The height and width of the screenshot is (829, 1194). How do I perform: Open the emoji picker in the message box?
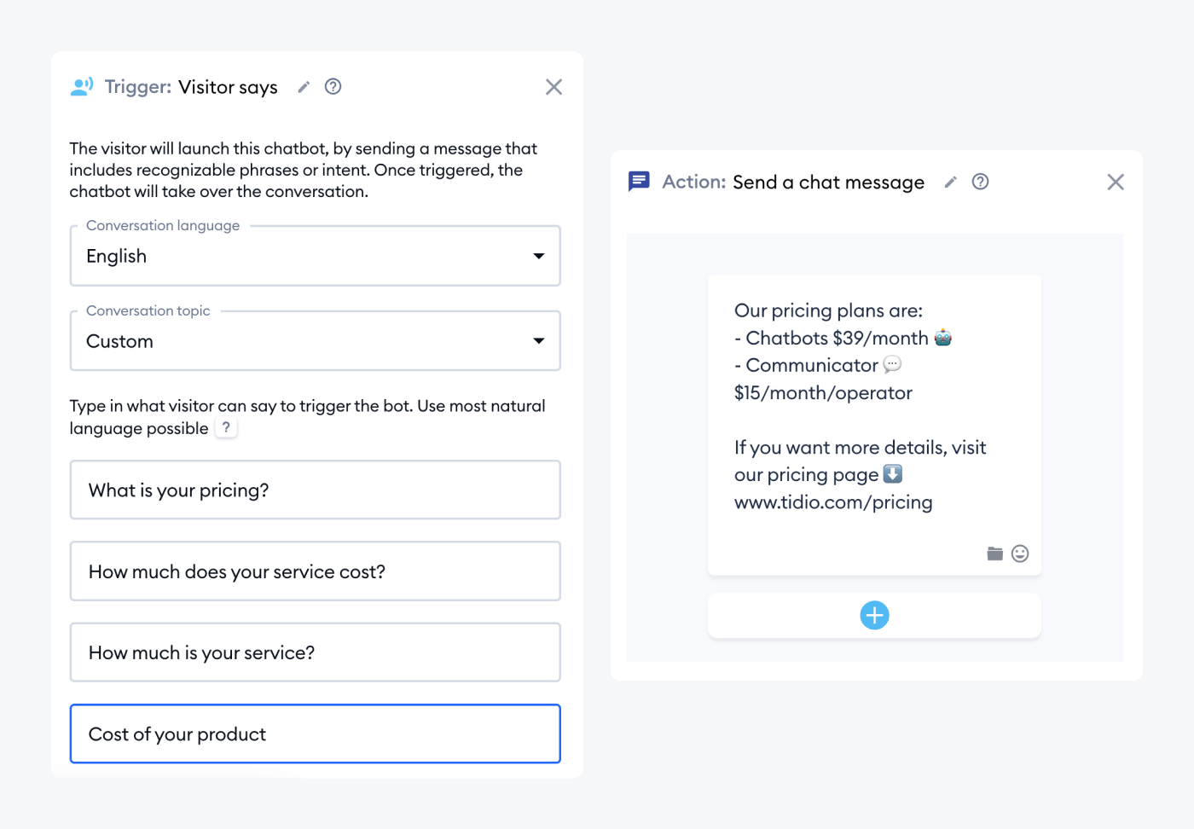(x=1021, y=554)
